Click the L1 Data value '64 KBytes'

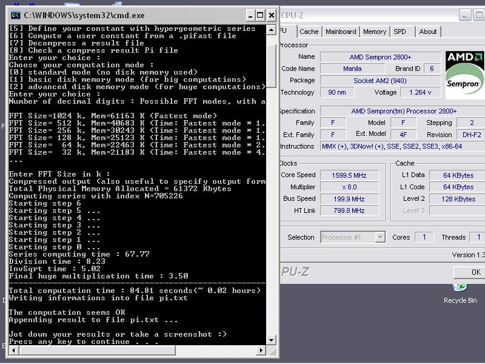click(458, 175)
